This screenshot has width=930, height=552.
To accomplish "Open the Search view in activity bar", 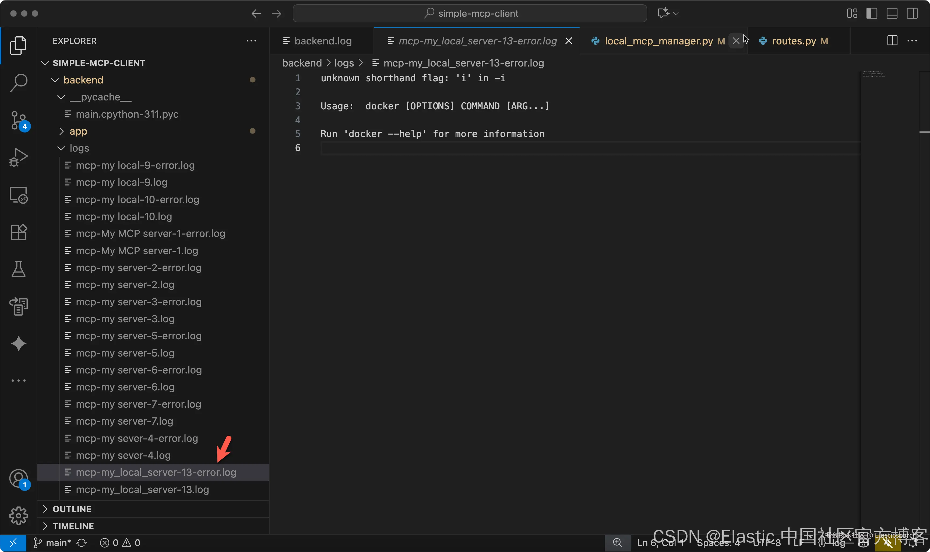I will point(18,83).
